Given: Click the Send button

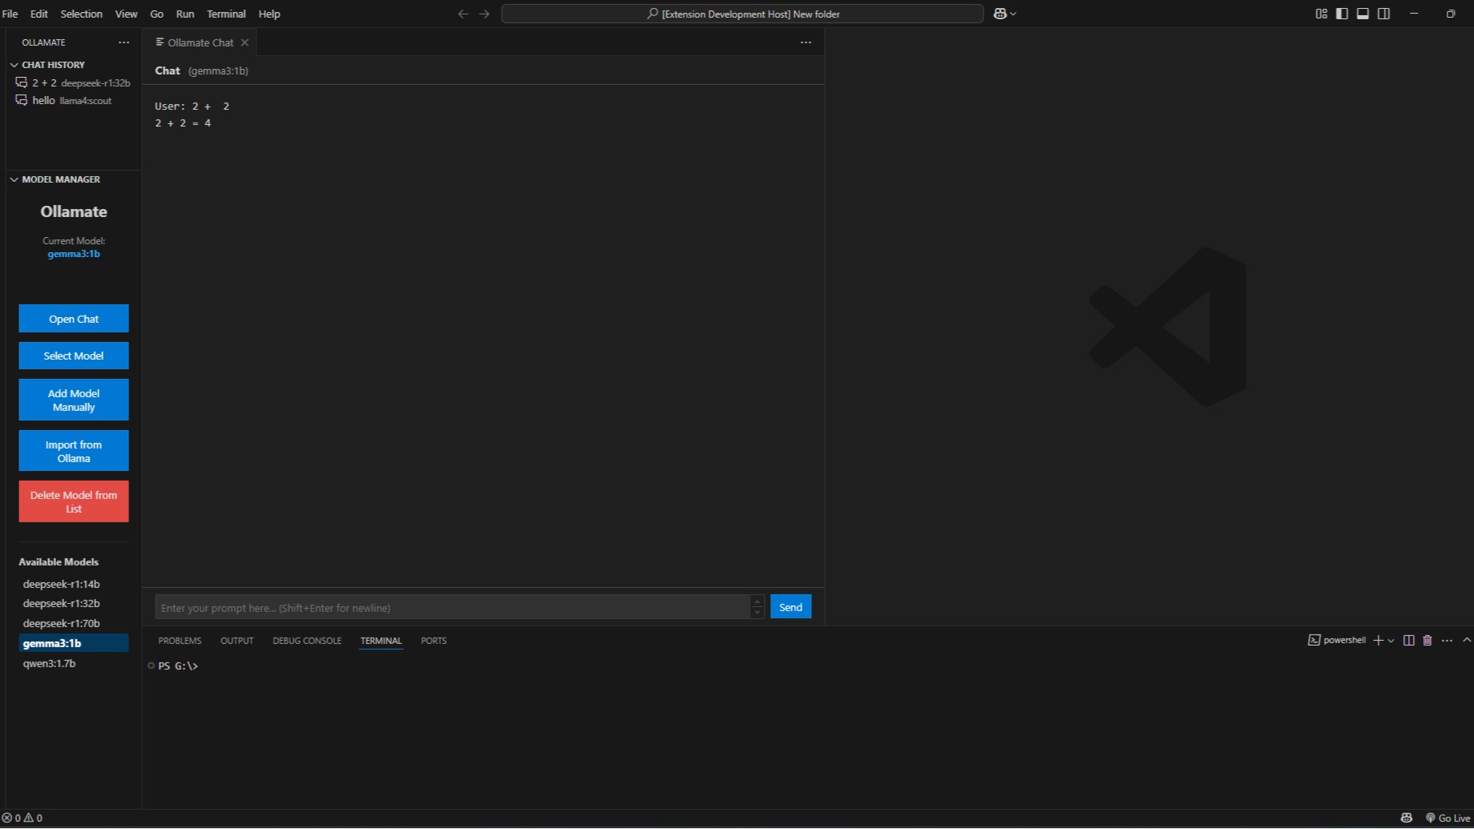Looking at the screenshot, I should pos(791,607).
